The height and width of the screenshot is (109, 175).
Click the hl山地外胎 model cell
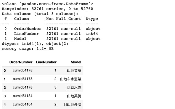[x=73, y=105]
